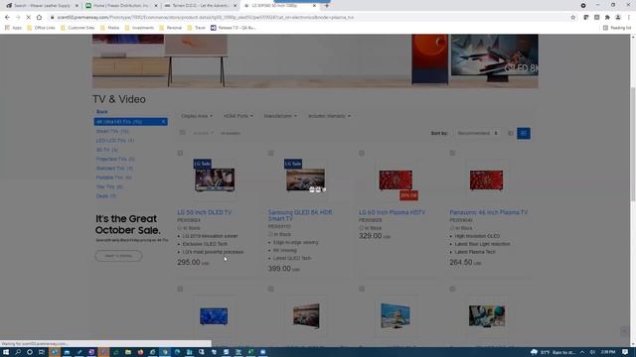Open the LG 50 Inch OLED TV thumbnail
636x357 pixels.
pyautogui.click(x=215, y=179)
